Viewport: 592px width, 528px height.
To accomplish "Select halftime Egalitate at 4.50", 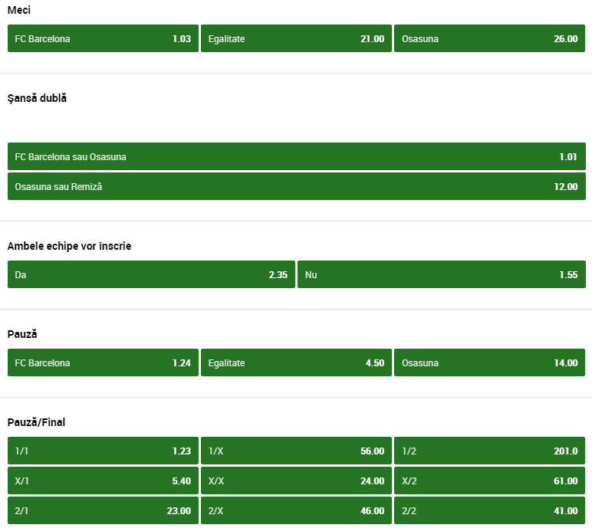I will 296,362.
